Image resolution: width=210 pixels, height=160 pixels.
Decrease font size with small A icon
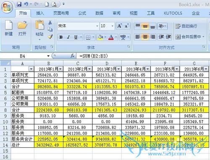pos(126,26)
